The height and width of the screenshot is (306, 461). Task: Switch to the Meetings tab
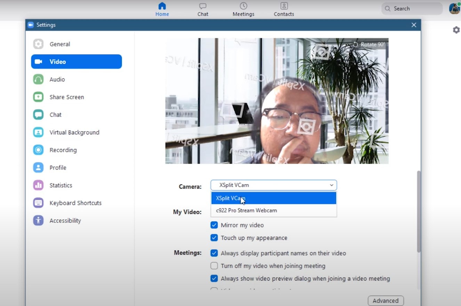click(x=243, y=9)
